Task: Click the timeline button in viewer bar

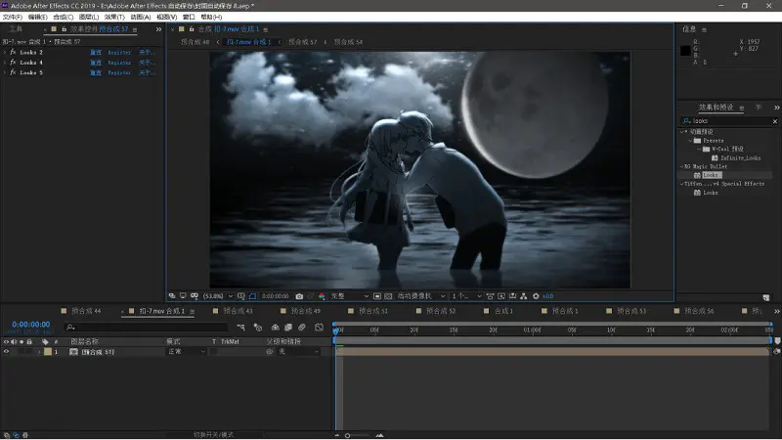Action: (512, 296)
